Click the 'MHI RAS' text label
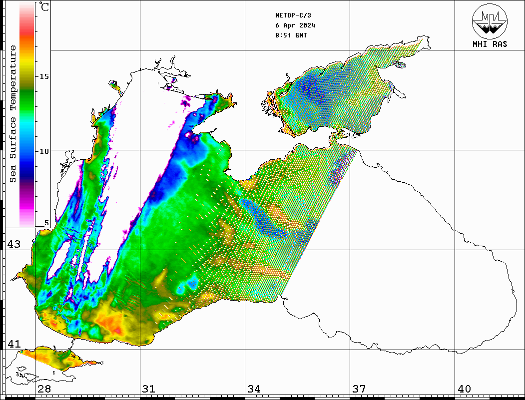Screen dimensions: 525x400 click(x=490, y=44)
